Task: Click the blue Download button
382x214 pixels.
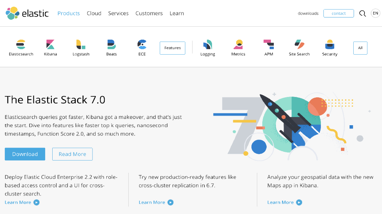Action: [x=25, y=154]
